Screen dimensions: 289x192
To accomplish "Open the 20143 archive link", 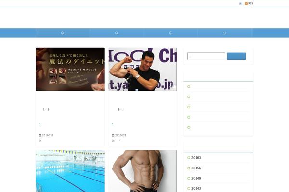I will pos(196,188).
